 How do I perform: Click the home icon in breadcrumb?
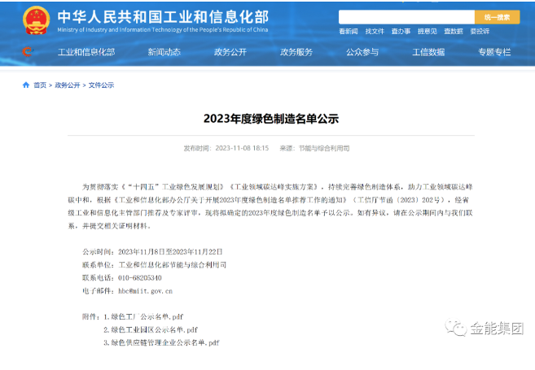(x=26, y=85)
